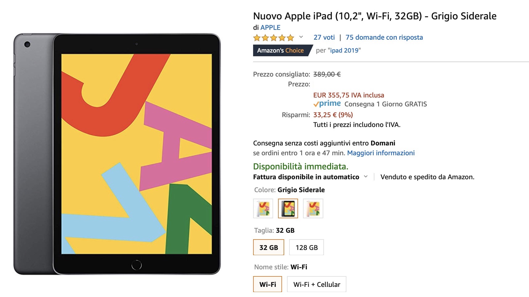Click the Fattura disponibile in automatico text
Image resolution: width=529 pixels, height=297 pixels.
306,177
